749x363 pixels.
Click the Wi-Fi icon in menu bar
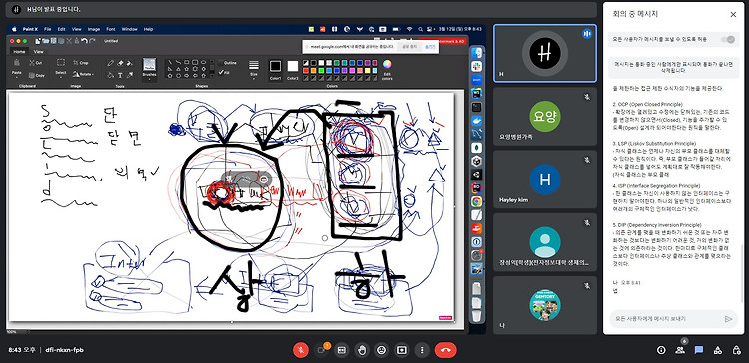(x=409, y=29)
